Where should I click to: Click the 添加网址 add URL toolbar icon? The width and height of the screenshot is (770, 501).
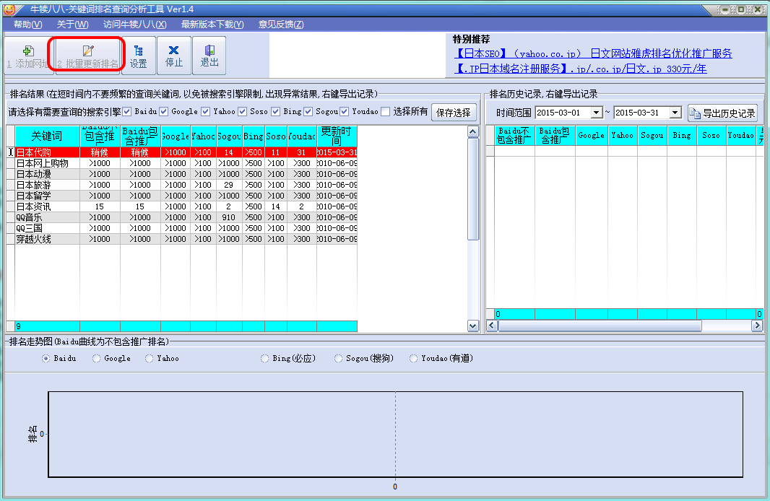tap(27, 55)
